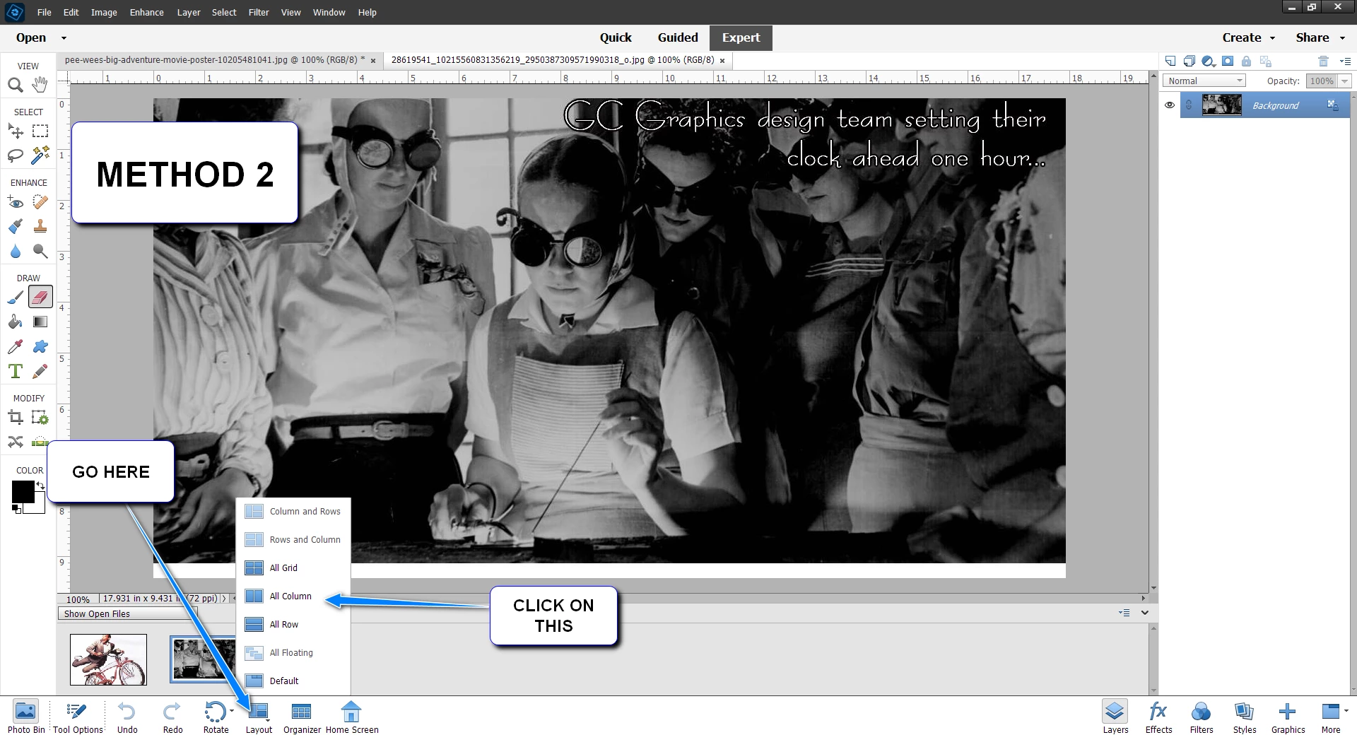Toggle the Photo Bin panel
Viewport: 1357px width, 735px height.
25,717
